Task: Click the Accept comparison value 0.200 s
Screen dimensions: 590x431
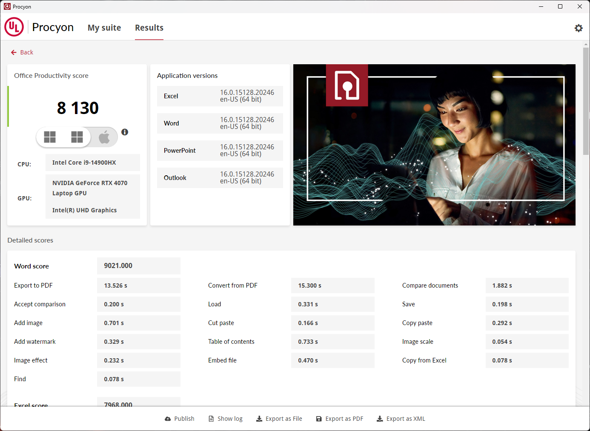Action: (x=139, y=304)
